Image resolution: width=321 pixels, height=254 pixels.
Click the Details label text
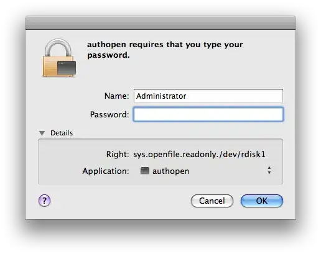click(62, 133)
